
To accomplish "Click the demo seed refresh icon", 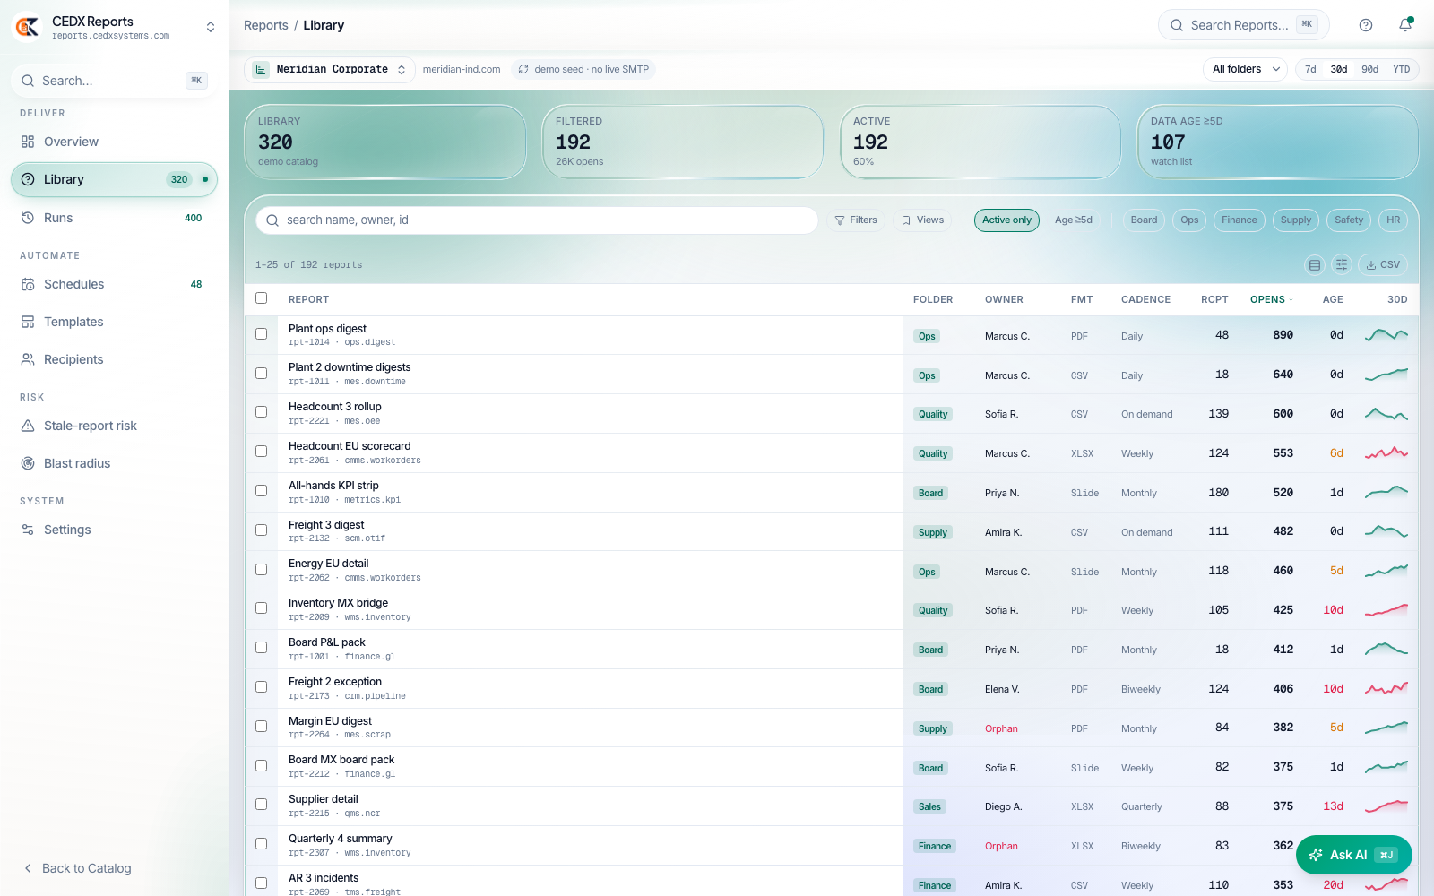I will (x=523, y=69).
